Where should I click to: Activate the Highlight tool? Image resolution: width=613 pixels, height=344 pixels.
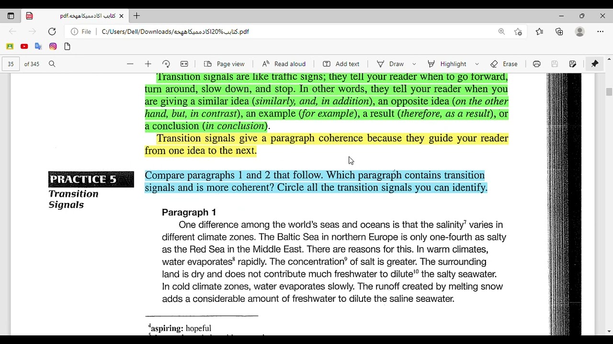click(x=447, y=64)
